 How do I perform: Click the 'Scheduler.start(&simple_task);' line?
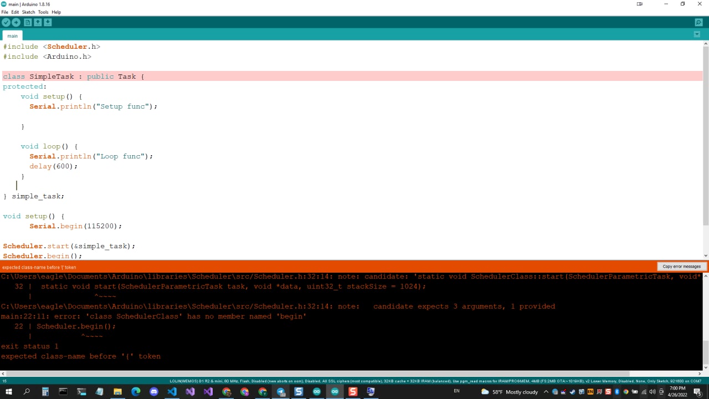69,246
